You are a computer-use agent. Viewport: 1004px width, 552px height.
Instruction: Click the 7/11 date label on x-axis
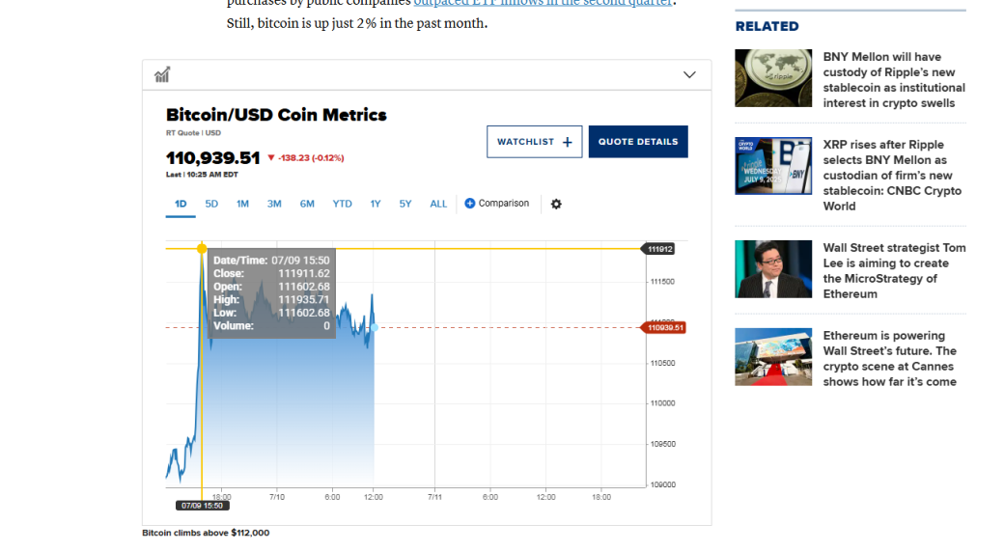pos(434,497)
